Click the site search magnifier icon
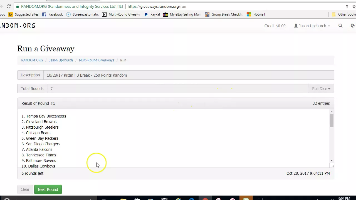The width and height of the screenshot is (356, 200). tap(340, 26)
